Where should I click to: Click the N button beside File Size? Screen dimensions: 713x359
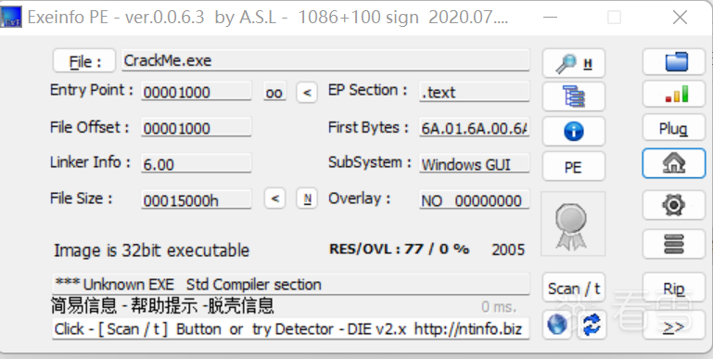(307, 199)
